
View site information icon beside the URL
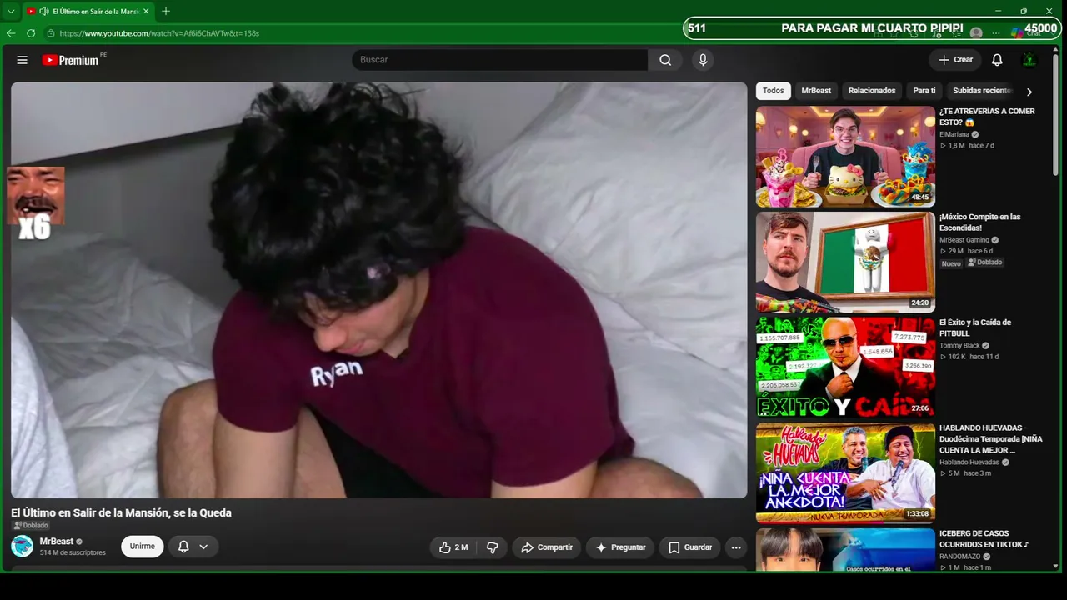click(51, 33)
